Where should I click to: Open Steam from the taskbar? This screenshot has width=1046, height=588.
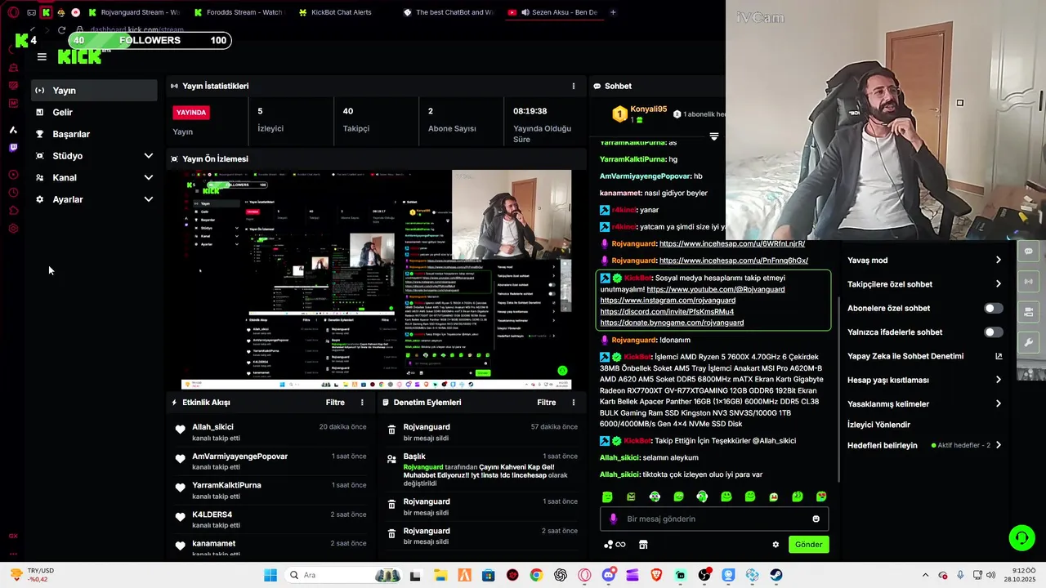pyautogui.click(x=776, y=575)
